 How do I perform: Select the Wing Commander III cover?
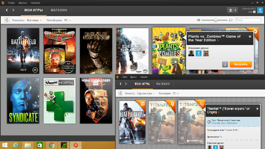point(96,101)
